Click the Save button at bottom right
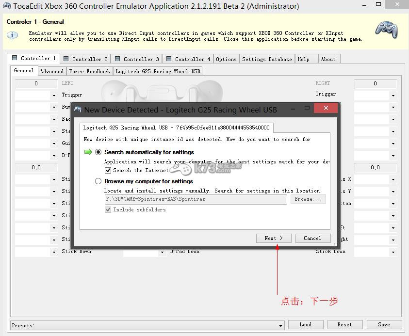This screenshot has width=409, height=336. pos(384,325)
